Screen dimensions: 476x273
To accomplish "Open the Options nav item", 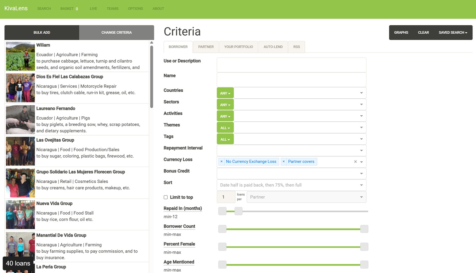I will (x=136, y=9).
